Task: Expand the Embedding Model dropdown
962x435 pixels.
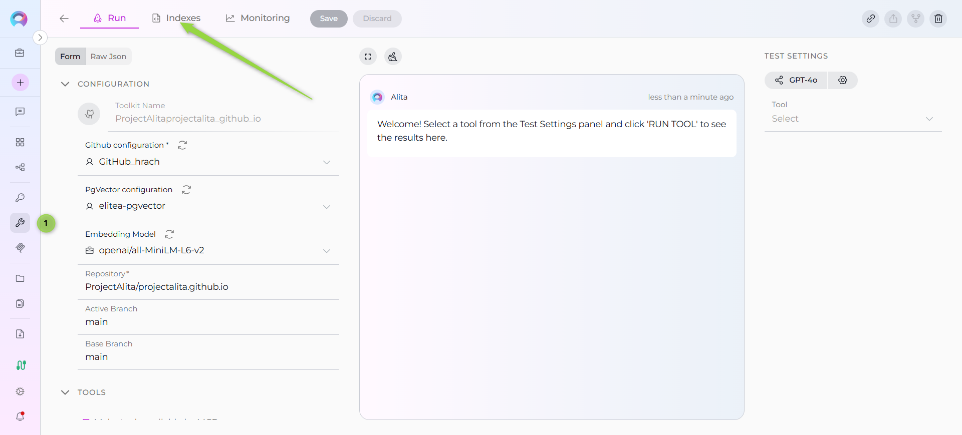Action: point(327,250)
